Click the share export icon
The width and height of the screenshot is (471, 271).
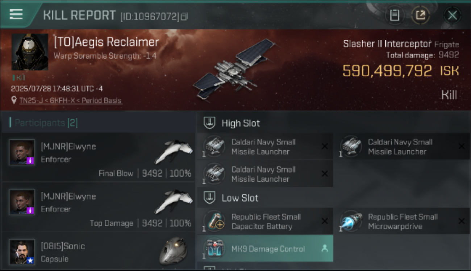point(420,15)
